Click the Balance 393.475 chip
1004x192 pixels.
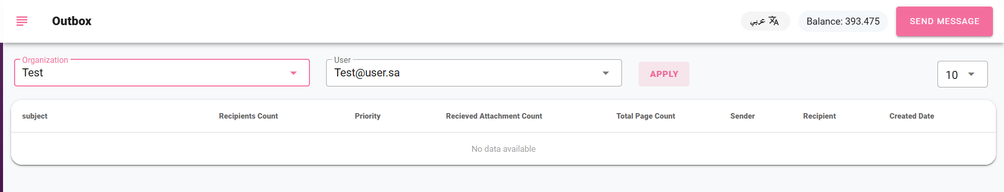pos(843,21)
